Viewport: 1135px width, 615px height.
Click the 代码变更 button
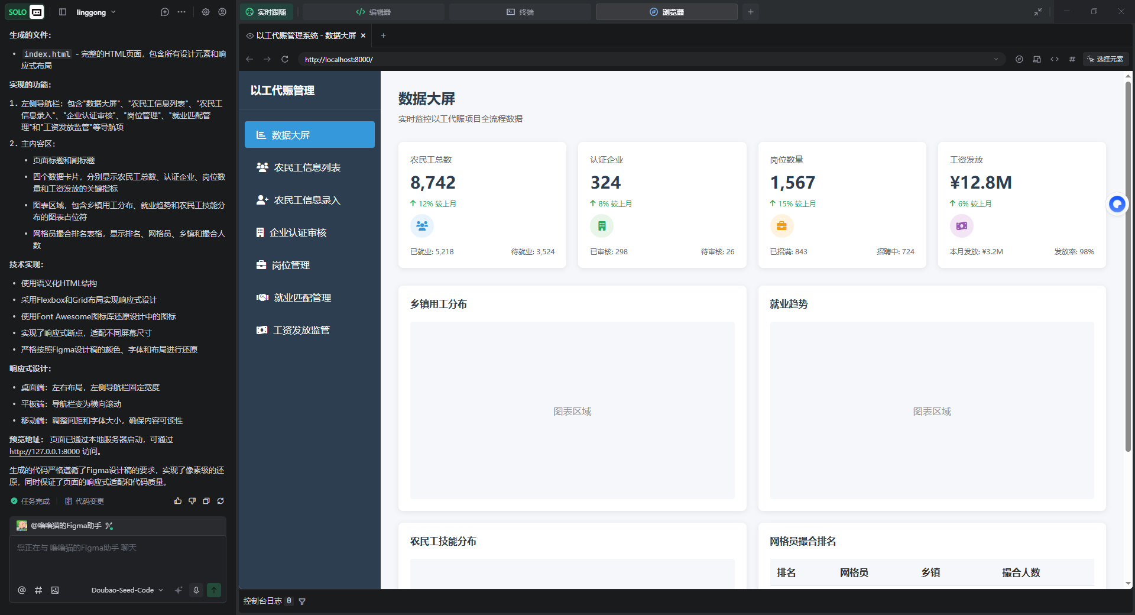(85, 501)
